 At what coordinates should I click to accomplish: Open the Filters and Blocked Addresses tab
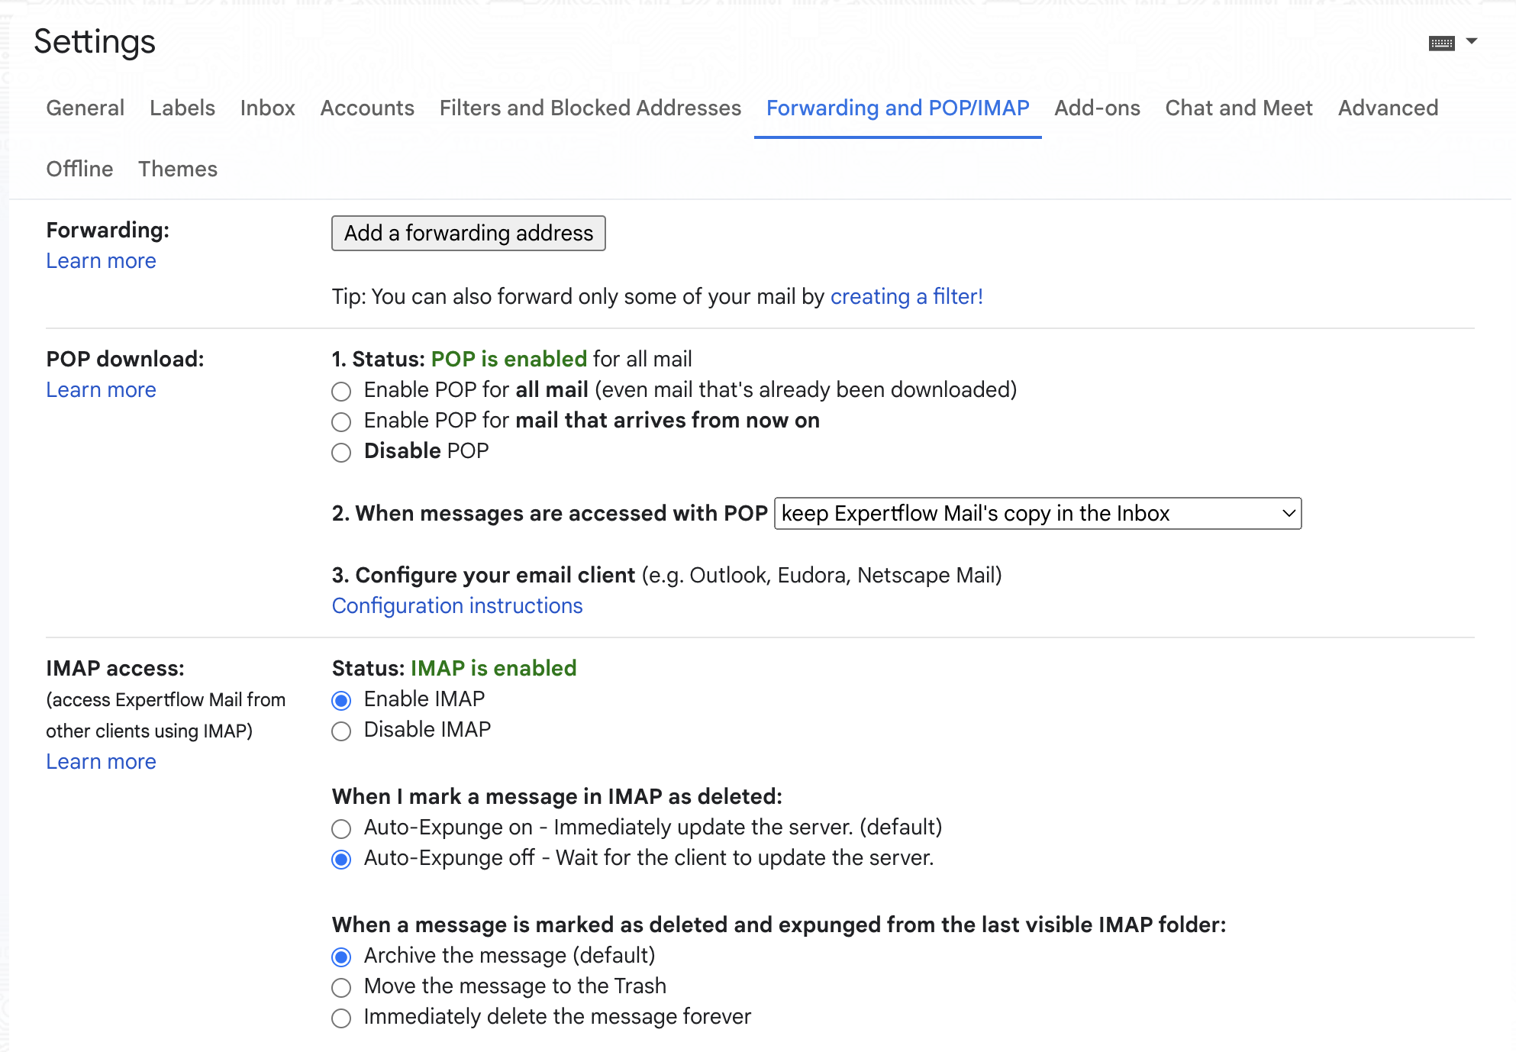click(590, 108)
